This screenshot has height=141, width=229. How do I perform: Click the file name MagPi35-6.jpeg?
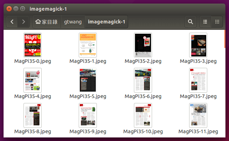tap(143, 97)
